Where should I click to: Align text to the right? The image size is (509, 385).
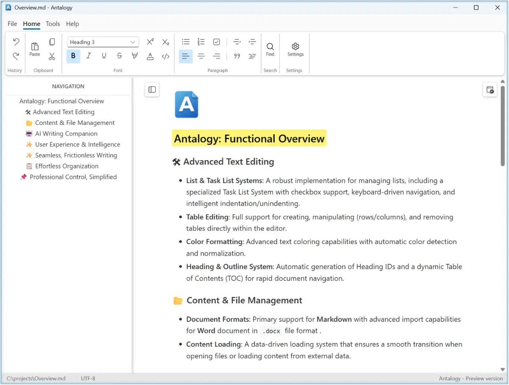pyautogui.click(x=216, y=56)
